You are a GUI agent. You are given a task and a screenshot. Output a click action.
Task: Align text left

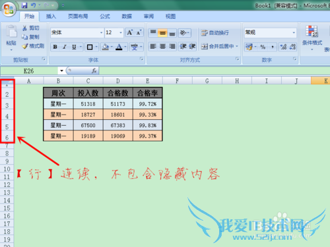click(x=153, y=46)
